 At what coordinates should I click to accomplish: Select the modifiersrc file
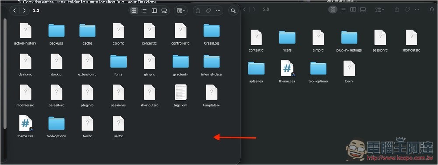coord(25,95)
